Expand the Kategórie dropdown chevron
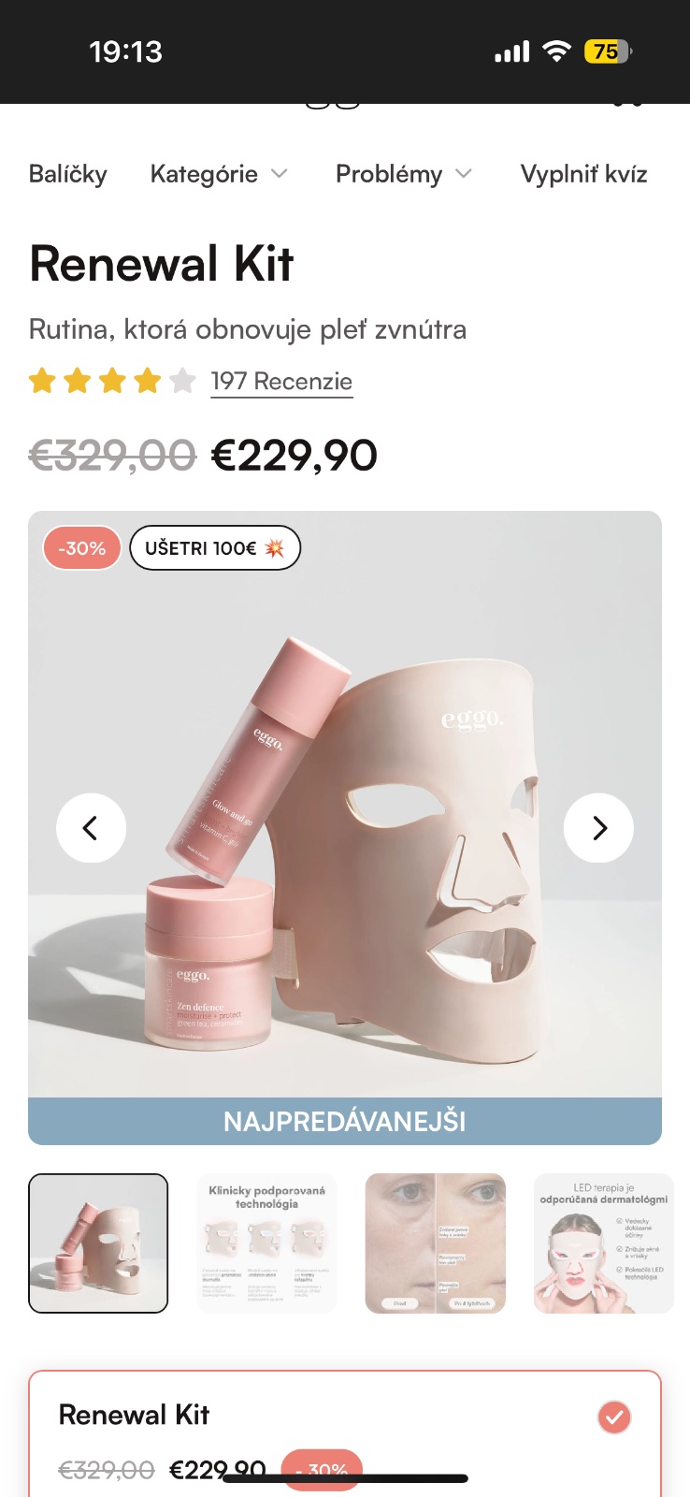This screenshot has height=1497, width=690. point(279,174)
